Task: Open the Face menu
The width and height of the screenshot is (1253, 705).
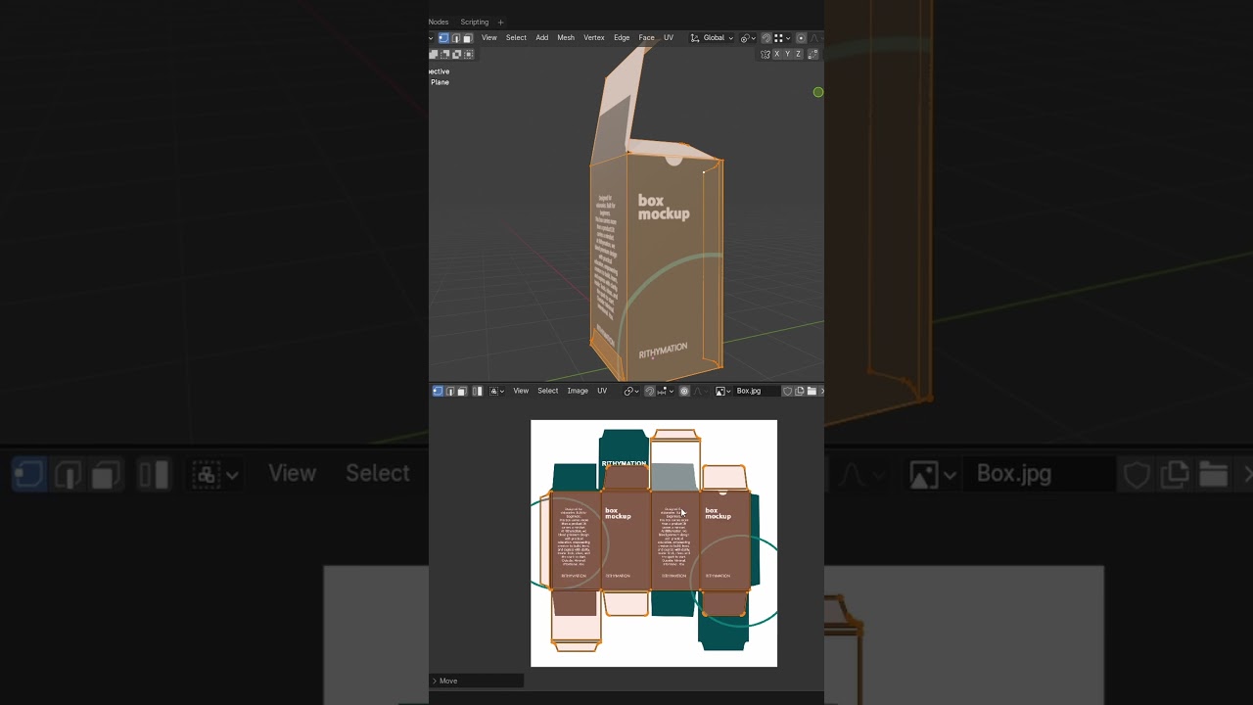Action: (x=646, y=38)
